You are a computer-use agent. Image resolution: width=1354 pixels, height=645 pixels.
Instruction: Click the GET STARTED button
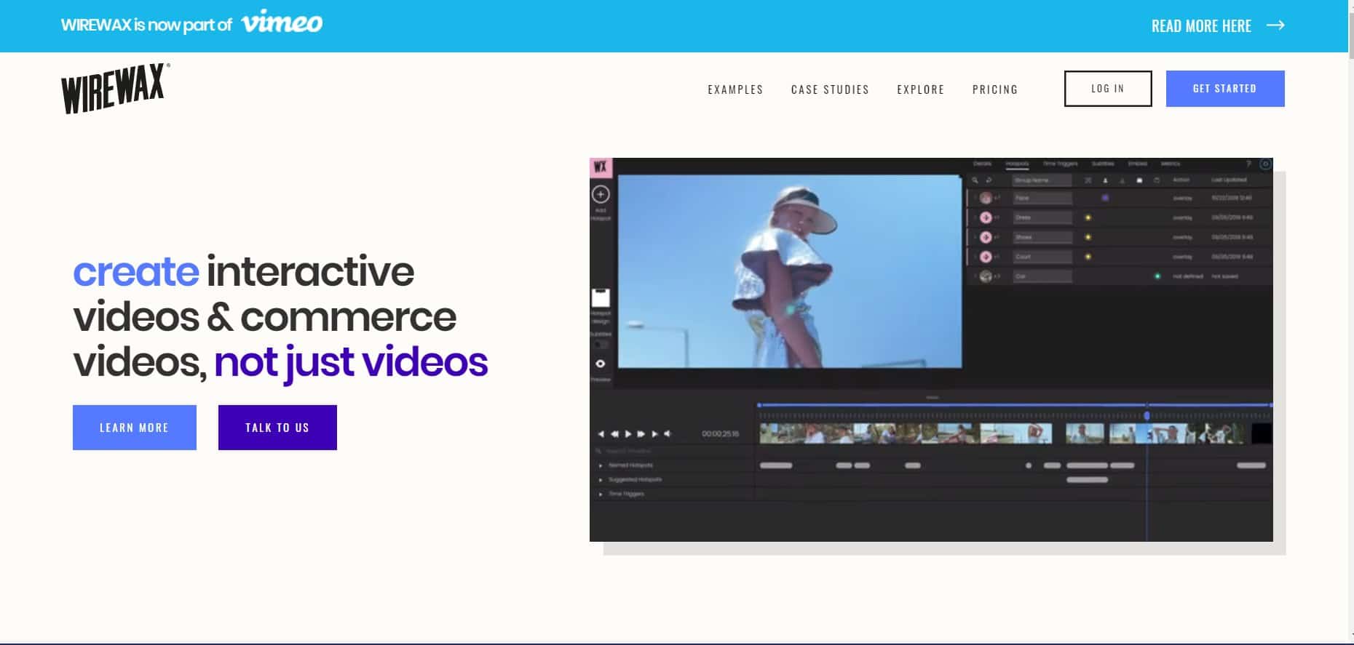pos(1225,89)
